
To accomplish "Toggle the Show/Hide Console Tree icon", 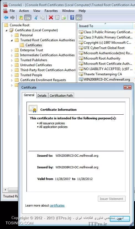I will (x=27, y=18).
